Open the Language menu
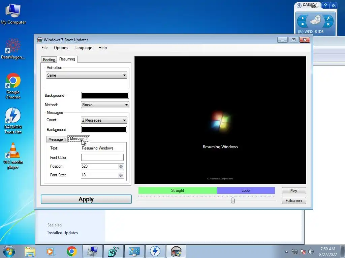345x258 pixels. coord(83,48)
